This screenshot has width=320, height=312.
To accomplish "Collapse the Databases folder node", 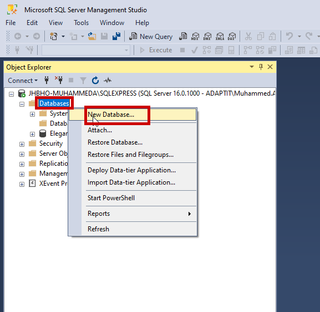I will [x=22, y=104].
